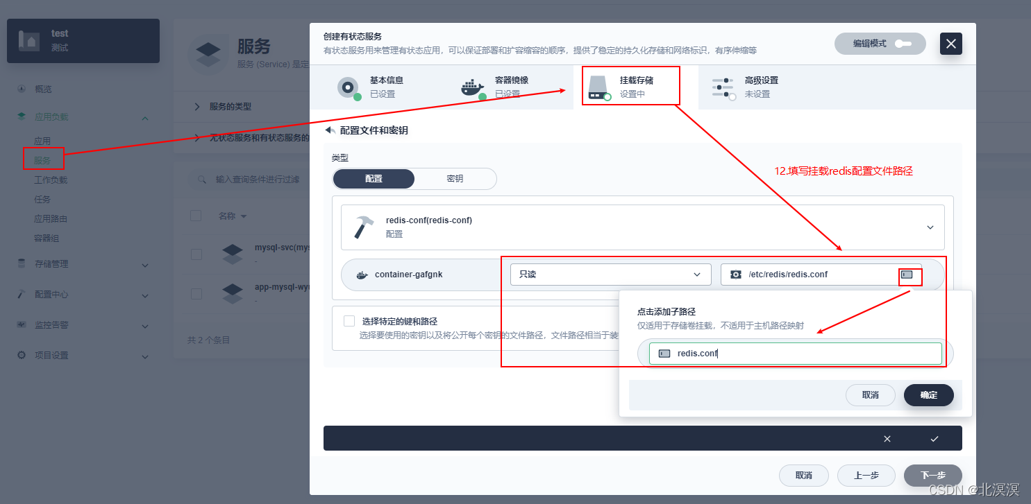Check the app-mysql row checkbox
This screenshot has width=1031, height=504.
pyautogui.click(x=196, y=294)
